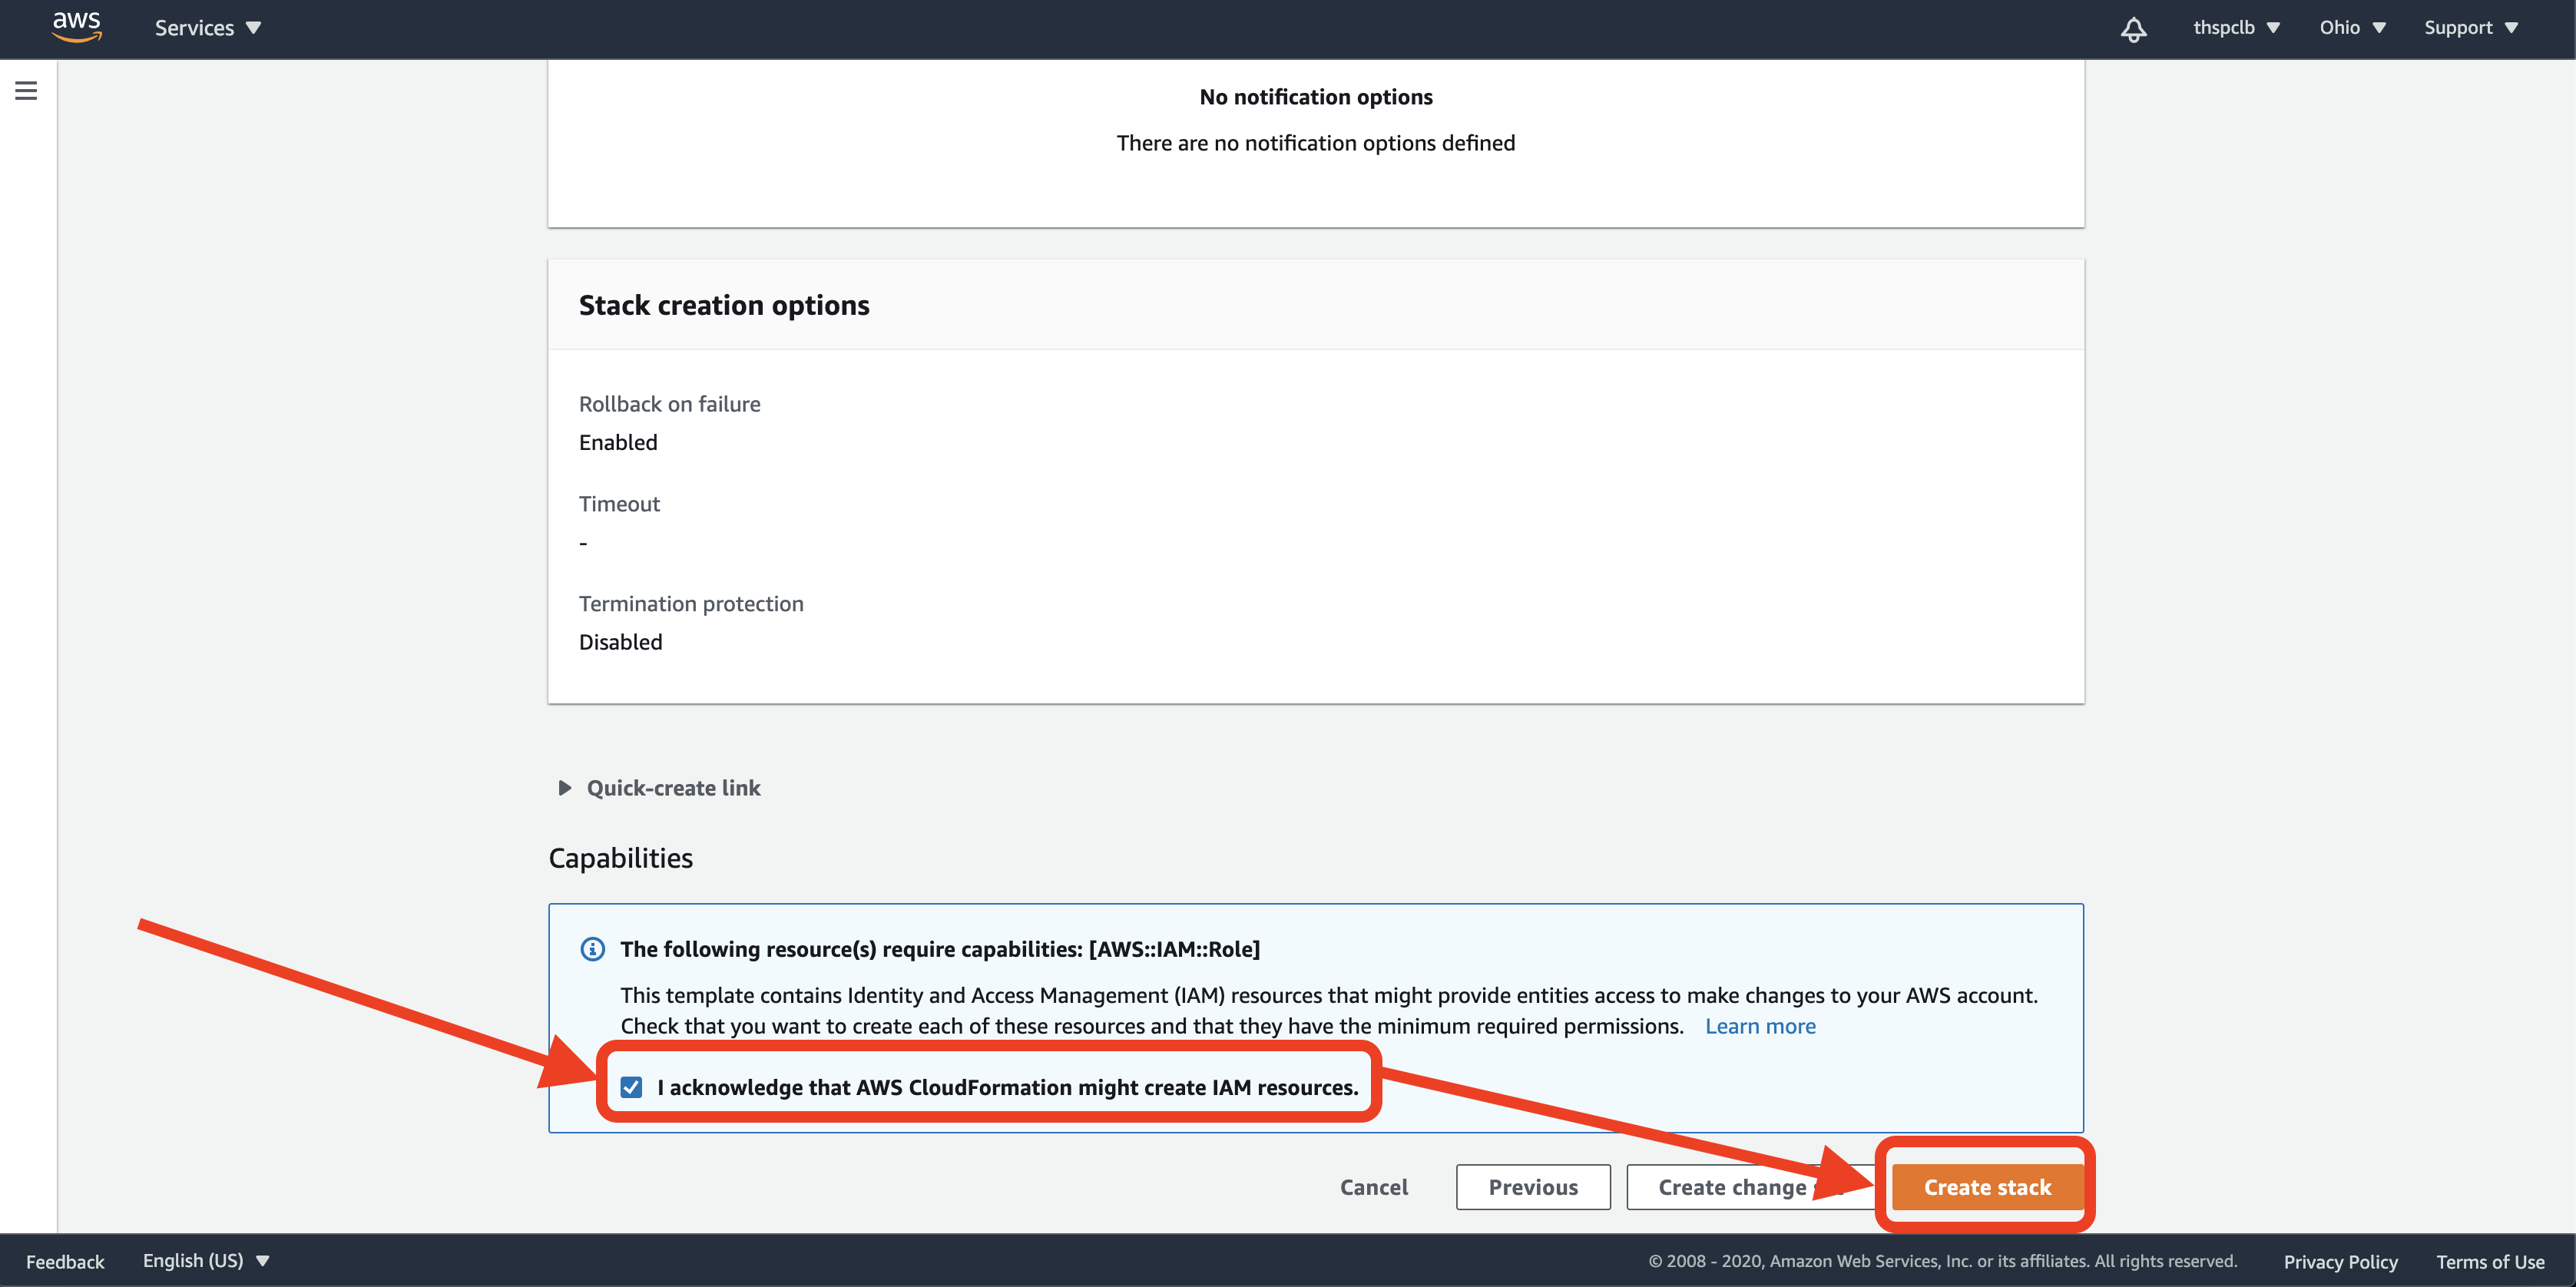The image size is (2576, 1287).
Task: Click the 'no notification options defined' message
Action: (x=1316, y=143)
